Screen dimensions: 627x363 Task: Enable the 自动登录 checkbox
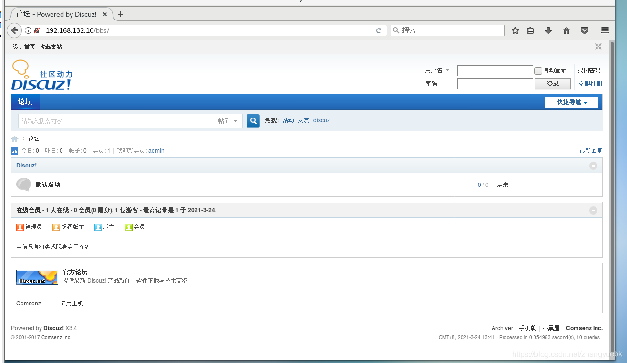538,70
